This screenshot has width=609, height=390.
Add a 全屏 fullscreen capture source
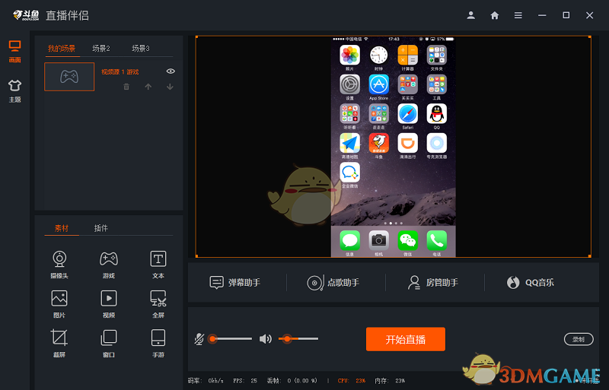[158, 304]
